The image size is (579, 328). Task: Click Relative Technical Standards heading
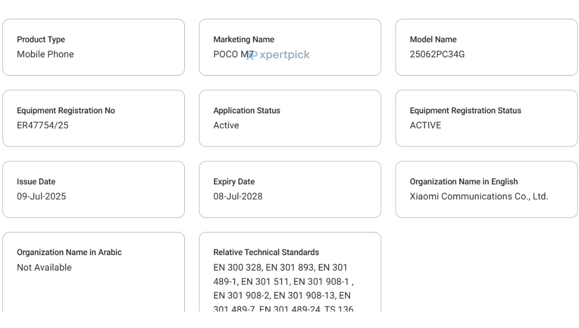(266, 252)
